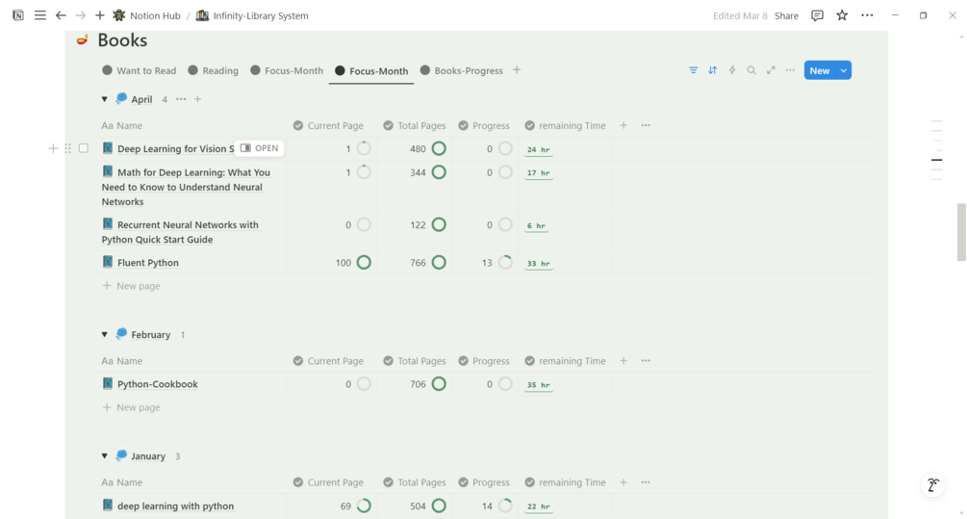Open Infinity-Library System breadcrumb
The image size is (967, 519).
click(x=252, y=15)
